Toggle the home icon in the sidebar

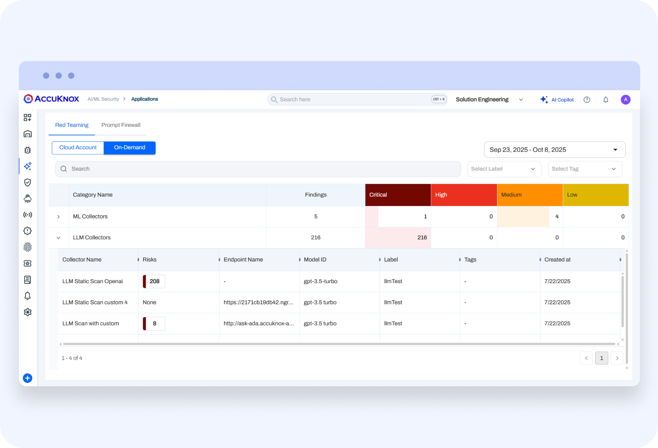[27, 134]
